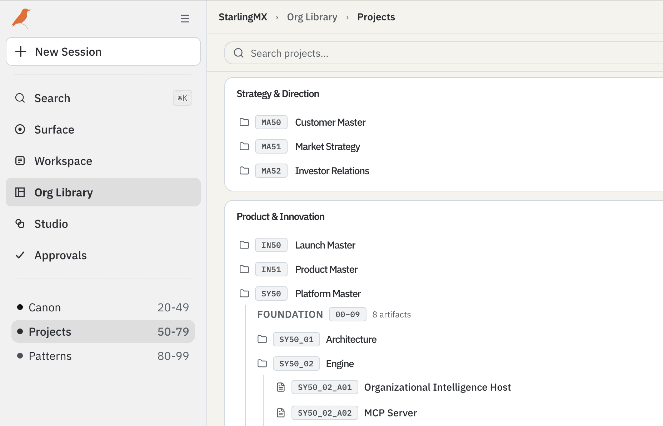Collapse the Engine folder

262,364
